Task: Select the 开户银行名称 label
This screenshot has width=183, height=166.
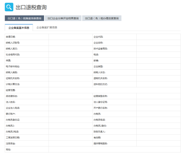Action: pyautogui.click(x=101, y=108)
